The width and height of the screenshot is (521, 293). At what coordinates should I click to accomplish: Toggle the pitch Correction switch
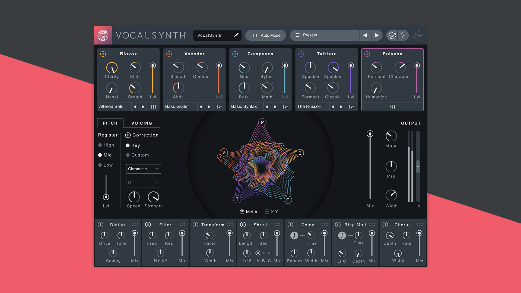128,135
